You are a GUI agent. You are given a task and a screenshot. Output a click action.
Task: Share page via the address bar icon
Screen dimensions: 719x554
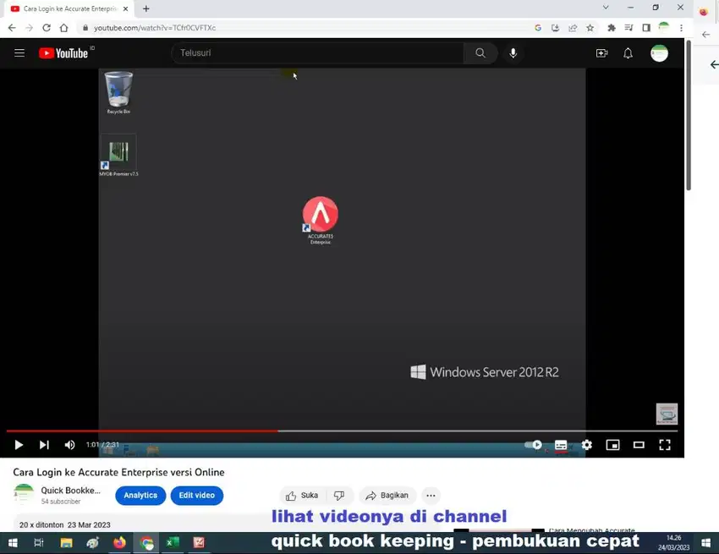pyautogui.click(x=573, y=28)
